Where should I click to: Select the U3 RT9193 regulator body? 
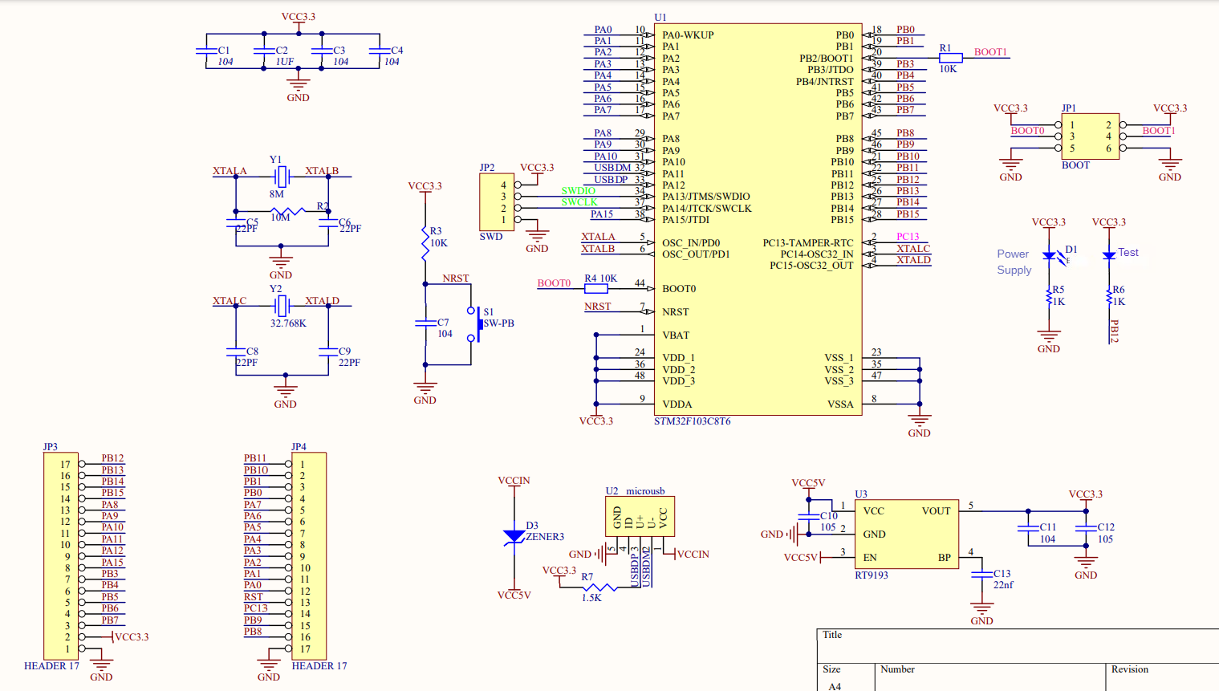pyautogui.click(x=907, y=534)
